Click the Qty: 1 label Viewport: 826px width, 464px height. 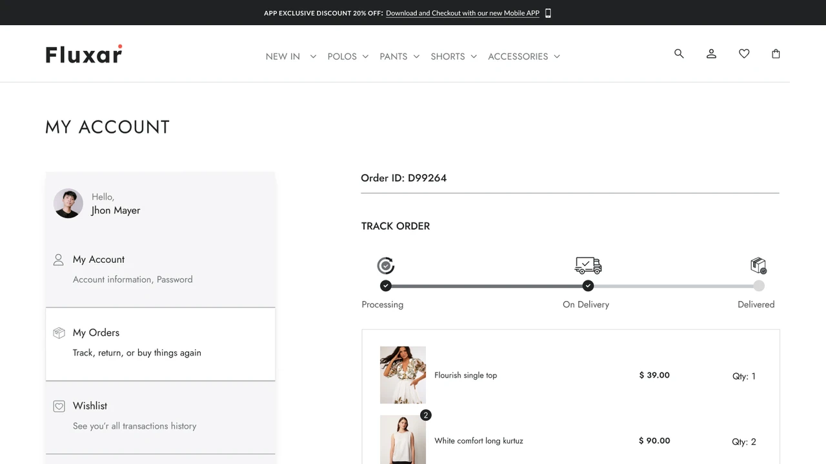pos(744,376)
